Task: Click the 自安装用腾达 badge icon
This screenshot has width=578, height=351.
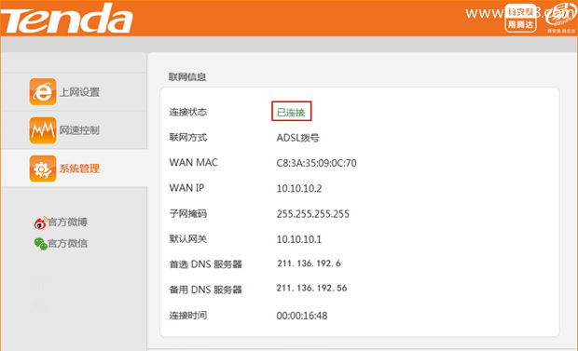Action: pyautogui.click(x=520, y=18)
